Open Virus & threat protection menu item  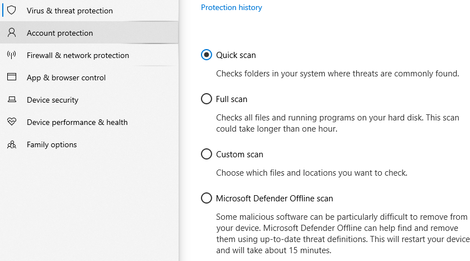[89, 11]
